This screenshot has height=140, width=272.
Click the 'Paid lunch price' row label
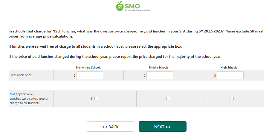point(21,75)
